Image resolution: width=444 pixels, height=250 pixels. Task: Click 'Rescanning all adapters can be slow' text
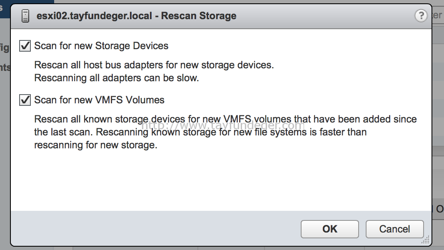116,78
